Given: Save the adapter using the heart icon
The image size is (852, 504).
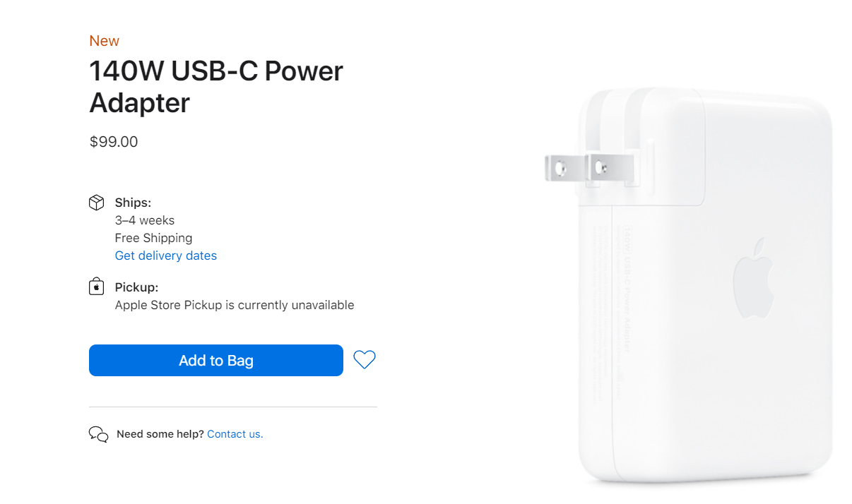Looking at the screenshot, I should point(365,360).
